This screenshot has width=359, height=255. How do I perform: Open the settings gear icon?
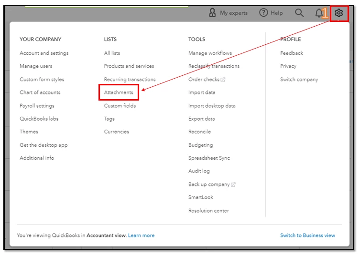click(x=338, y=13)
